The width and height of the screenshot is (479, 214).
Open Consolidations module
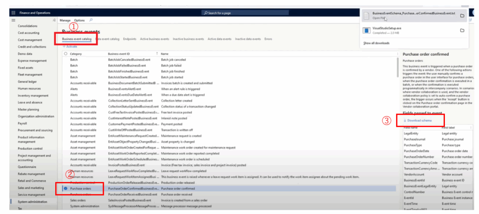pos(28,26)
